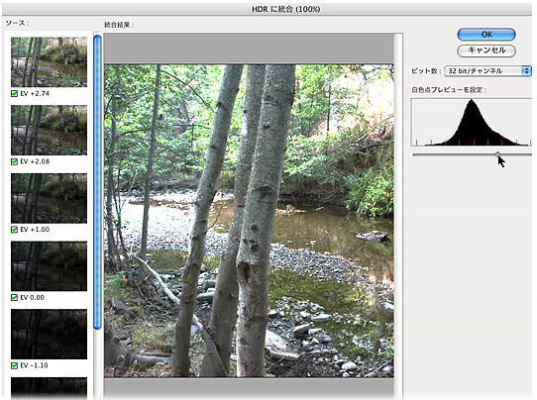Confirm the HDR merge with OK

tap(486, 35)
